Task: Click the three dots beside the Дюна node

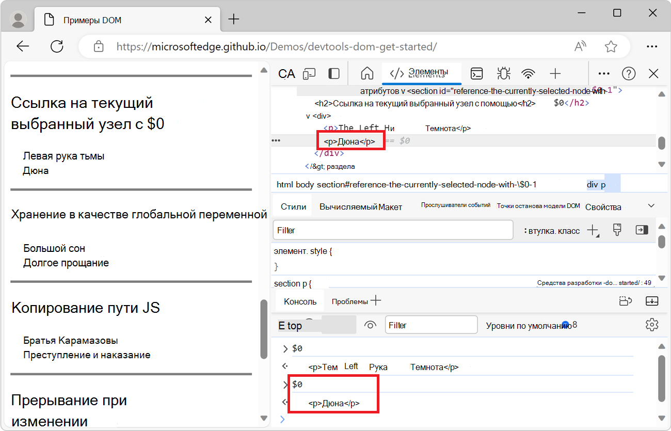Action: 276,140
